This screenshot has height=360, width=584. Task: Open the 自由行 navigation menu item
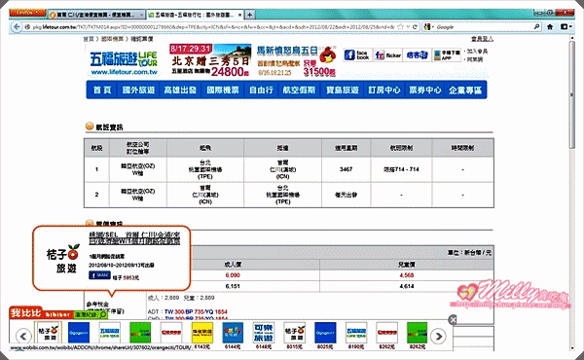[x=261, y=90]
